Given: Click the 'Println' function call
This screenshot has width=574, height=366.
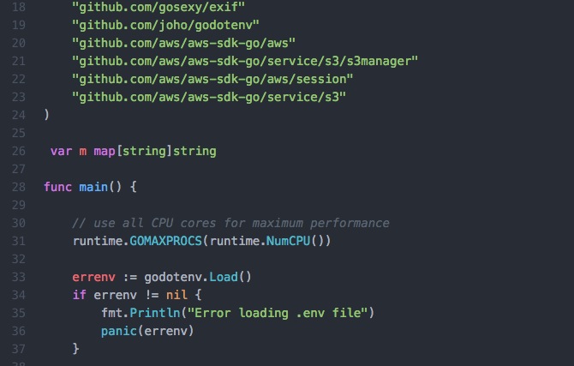Looking at the screenshot, I should 155,313.
